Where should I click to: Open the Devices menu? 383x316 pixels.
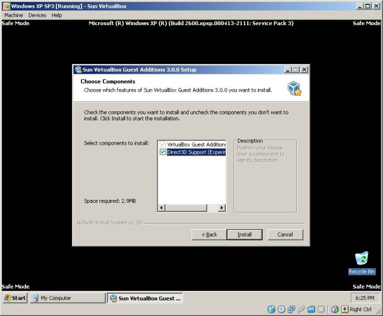37,15
